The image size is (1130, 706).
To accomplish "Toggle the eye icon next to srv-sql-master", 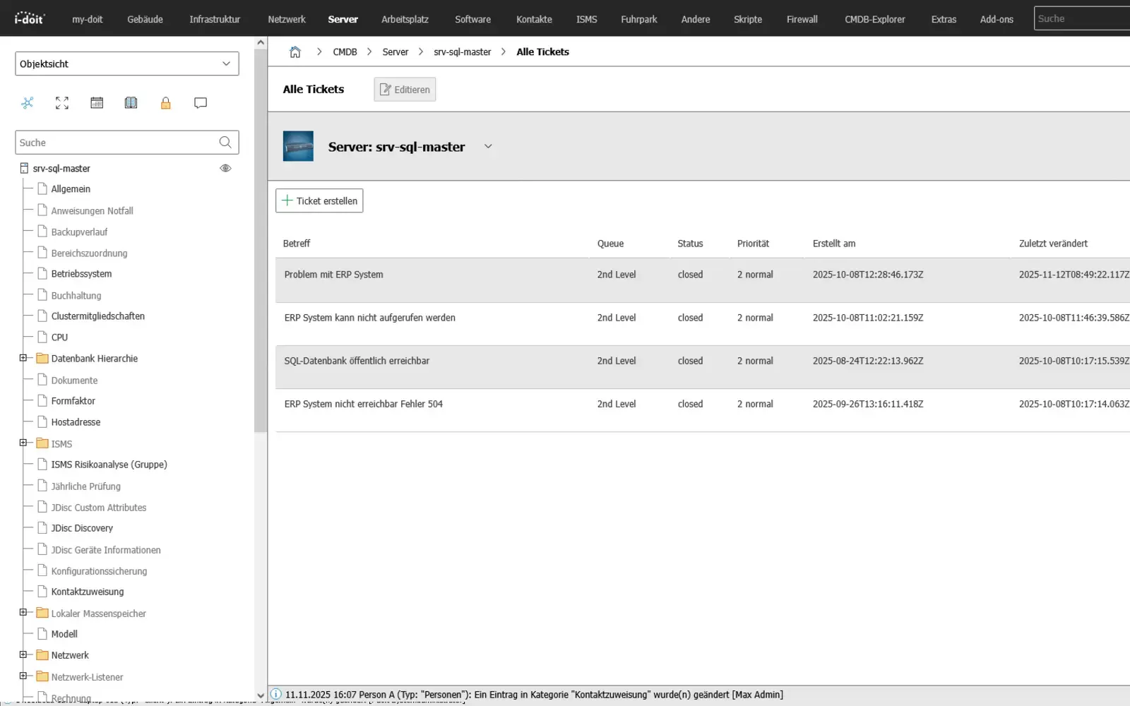I will [x=225, y=168].
